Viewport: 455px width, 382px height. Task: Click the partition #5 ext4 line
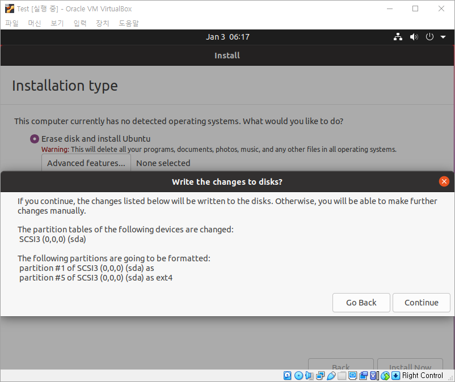[x=96, y=278]
